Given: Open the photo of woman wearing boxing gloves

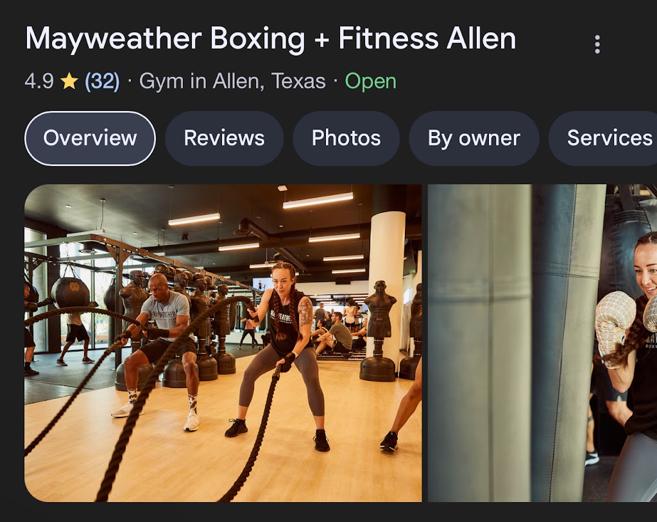Looking at the screenshot, I should tap(542, 342).
